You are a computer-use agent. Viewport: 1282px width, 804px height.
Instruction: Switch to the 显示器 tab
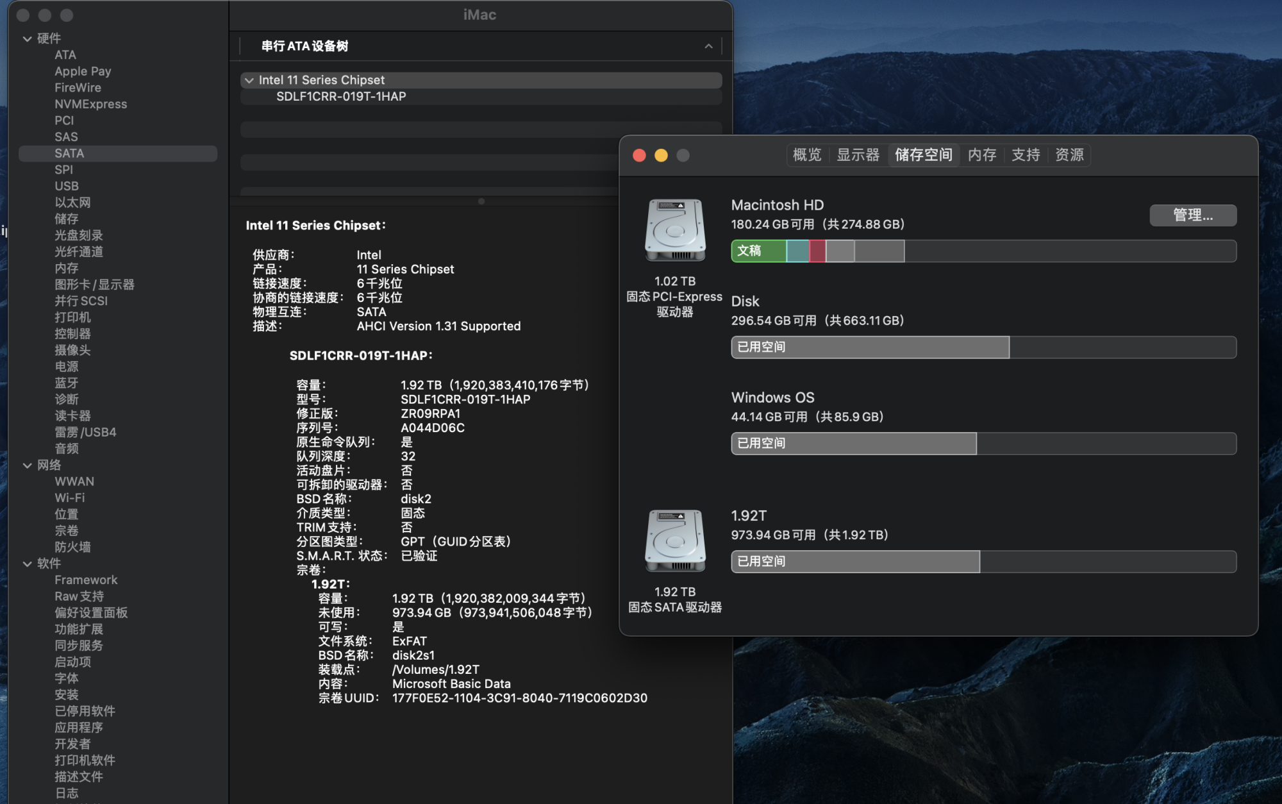pos(858,155)
